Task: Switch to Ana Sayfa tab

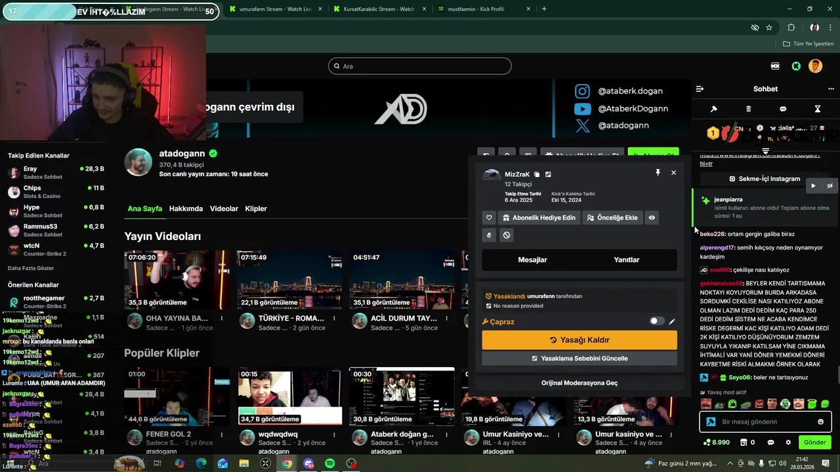Action: (x=145, y=208)
